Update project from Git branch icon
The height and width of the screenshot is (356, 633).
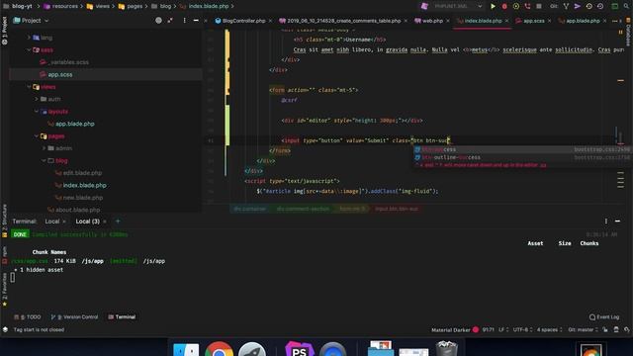coord(566,7)
